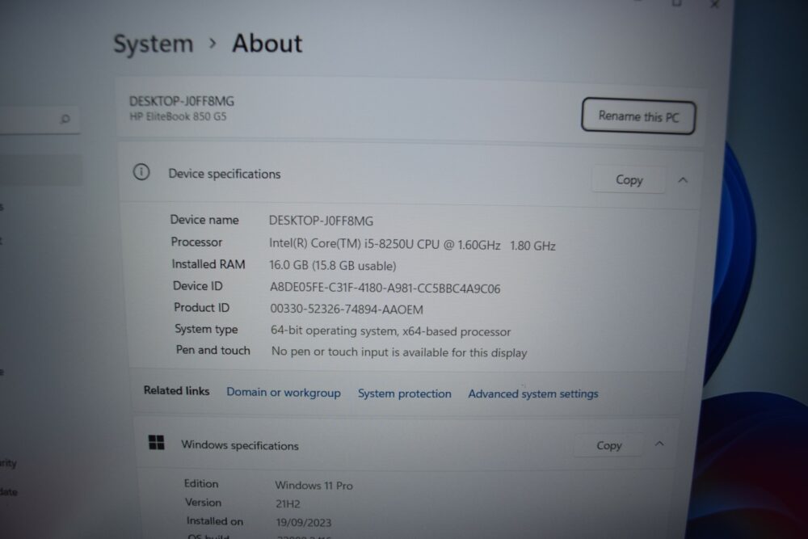
Task: Select the Installed on date 19/09/2023
Action: click(x=304, y=522)
